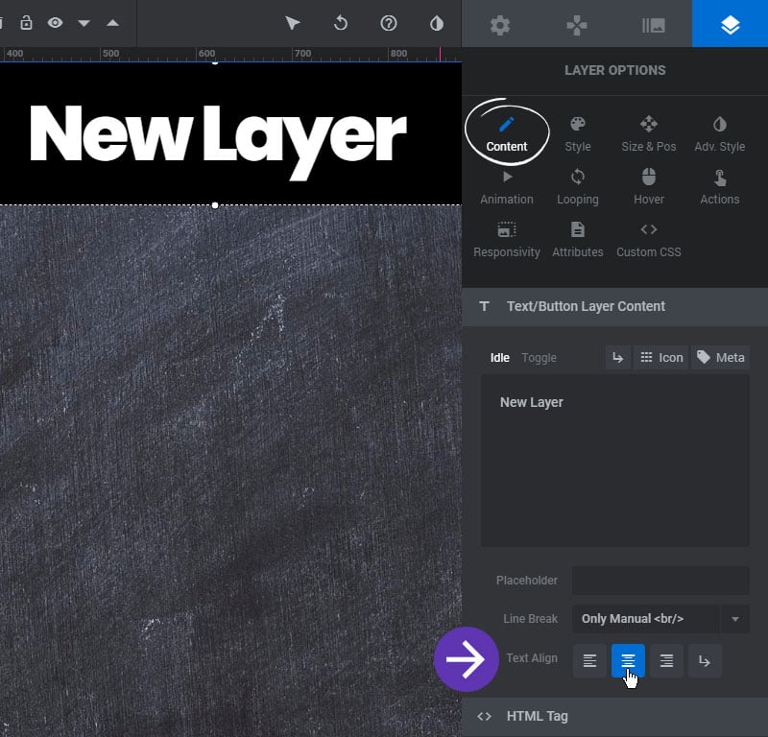Align text center

(628, 660)
